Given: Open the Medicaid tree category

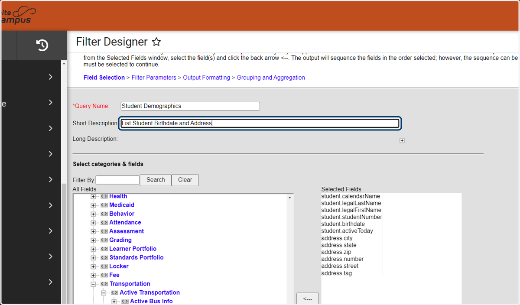Looking at the screenshot, I should (x=122, y=205).
